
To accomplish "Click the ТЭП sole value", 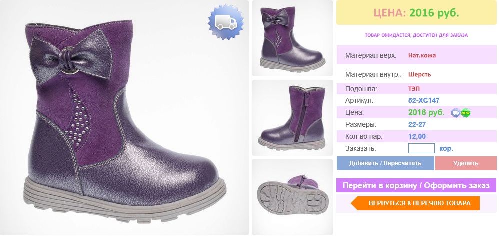I will [414, 89].
